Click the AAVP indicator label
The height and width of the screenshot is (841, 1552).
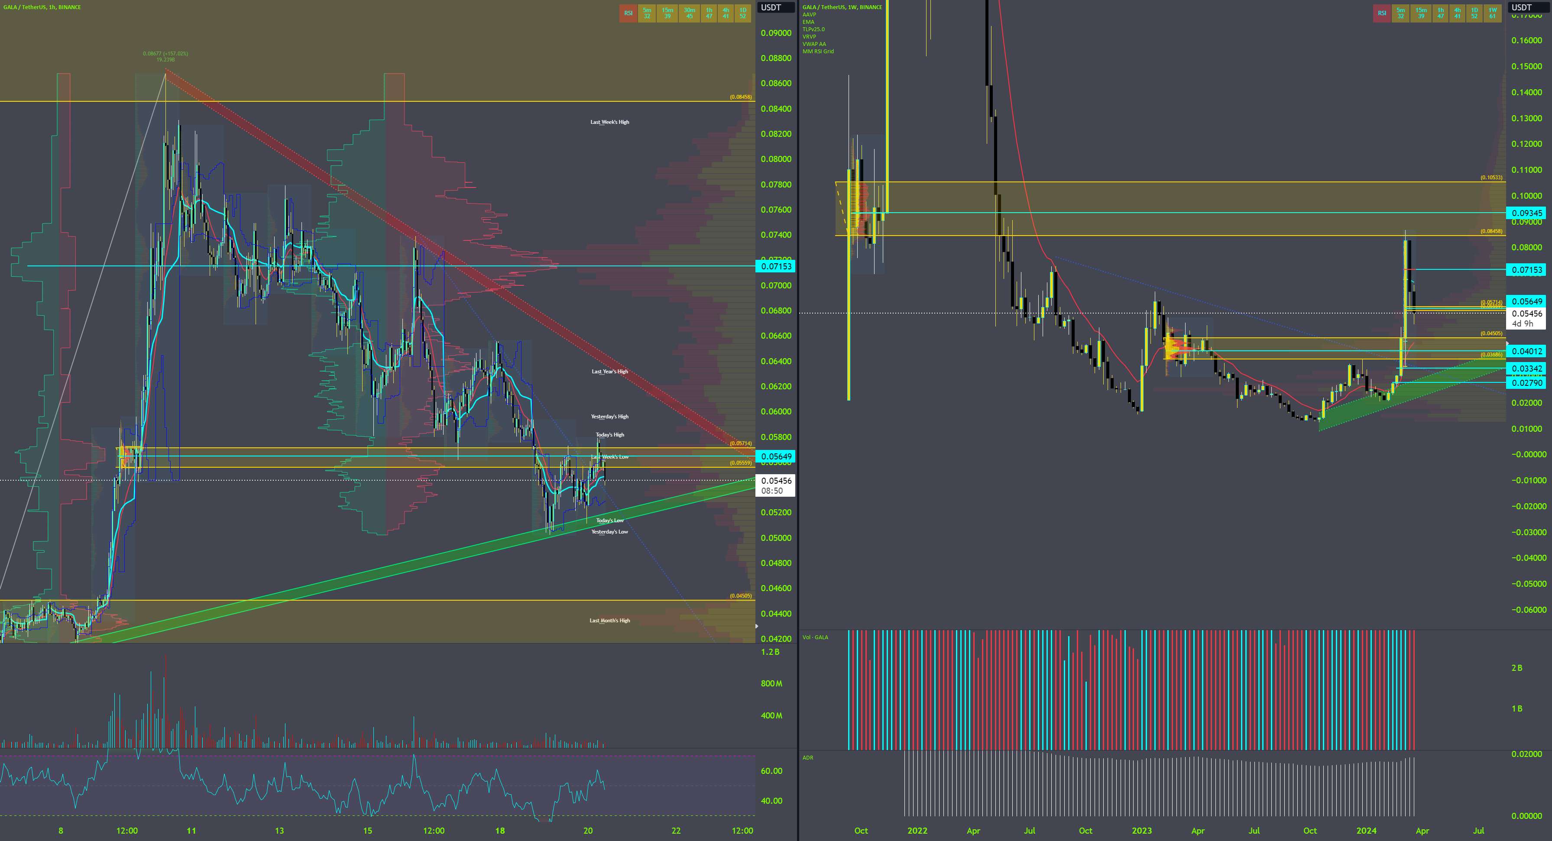809,14
